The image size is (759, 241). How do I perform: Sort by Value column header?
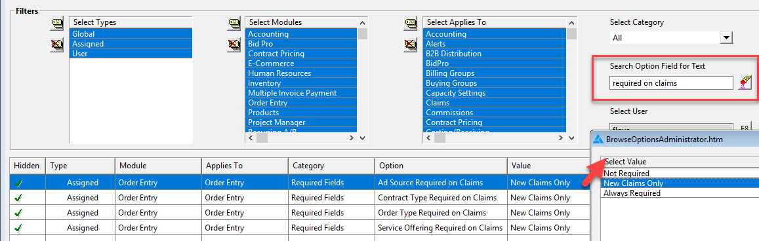548,165
